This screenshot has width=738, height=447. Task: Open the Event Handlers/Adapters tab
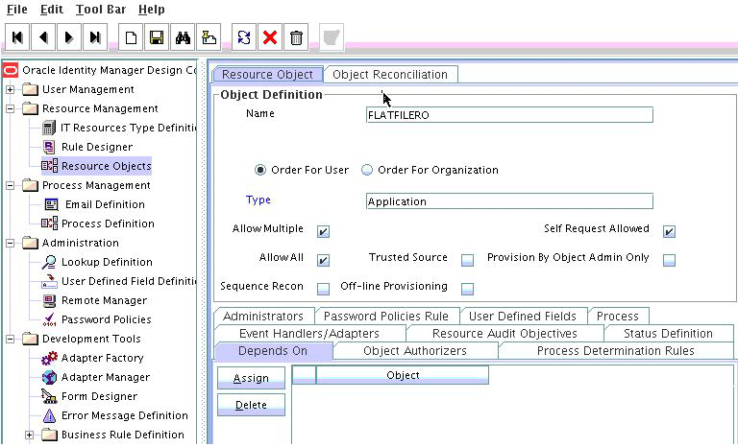pos(309,333)
